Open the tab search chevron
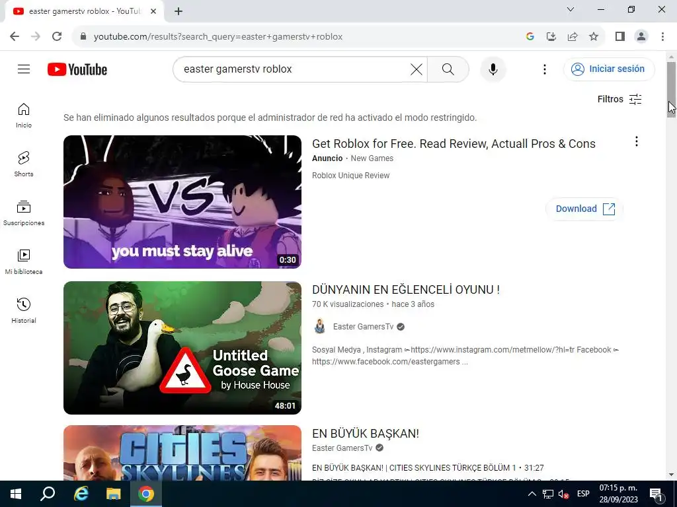 coord(571,9)
